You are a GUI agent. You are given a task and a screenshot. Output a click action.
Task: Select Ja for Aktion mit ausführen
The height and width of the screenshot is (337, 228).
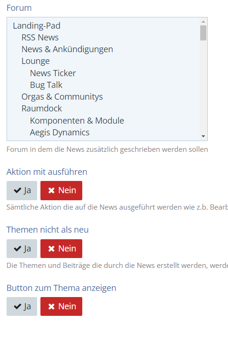tap(22, 190)
